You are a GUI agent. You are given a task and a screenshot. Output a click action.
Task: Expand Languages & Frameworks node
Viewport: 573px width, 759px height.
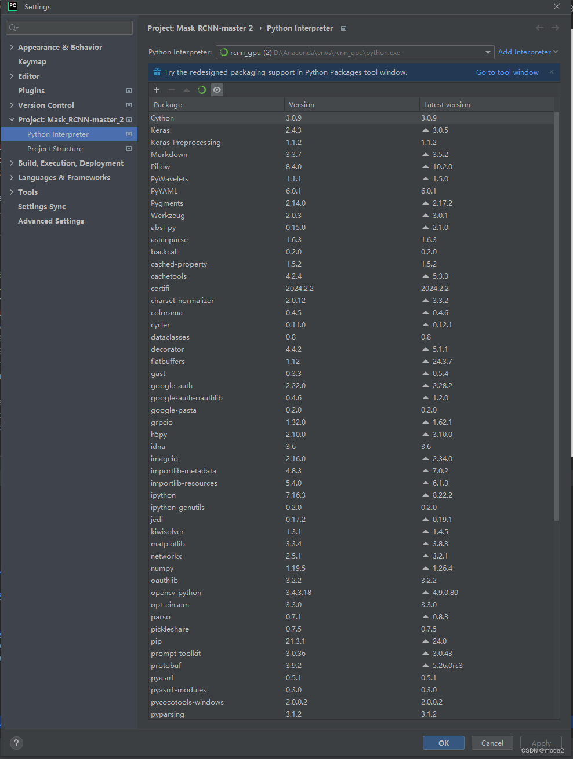click(12, 177)
